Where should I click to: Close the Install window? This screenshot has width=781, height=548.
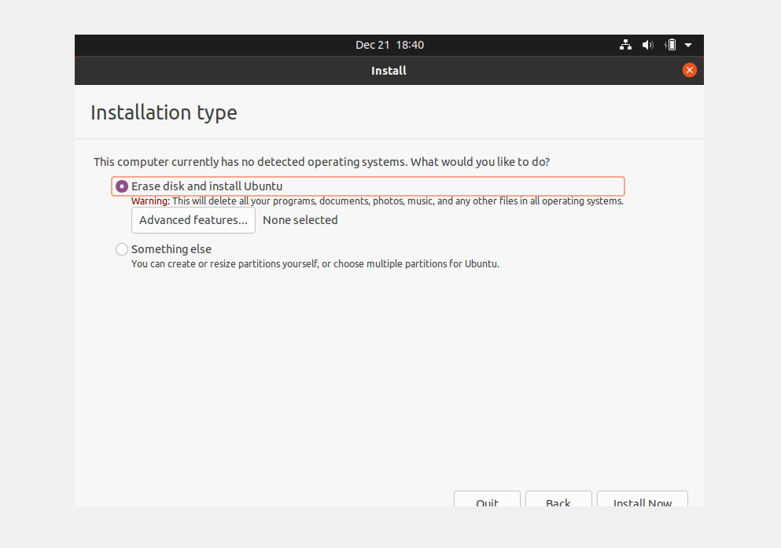coord(689,70)
